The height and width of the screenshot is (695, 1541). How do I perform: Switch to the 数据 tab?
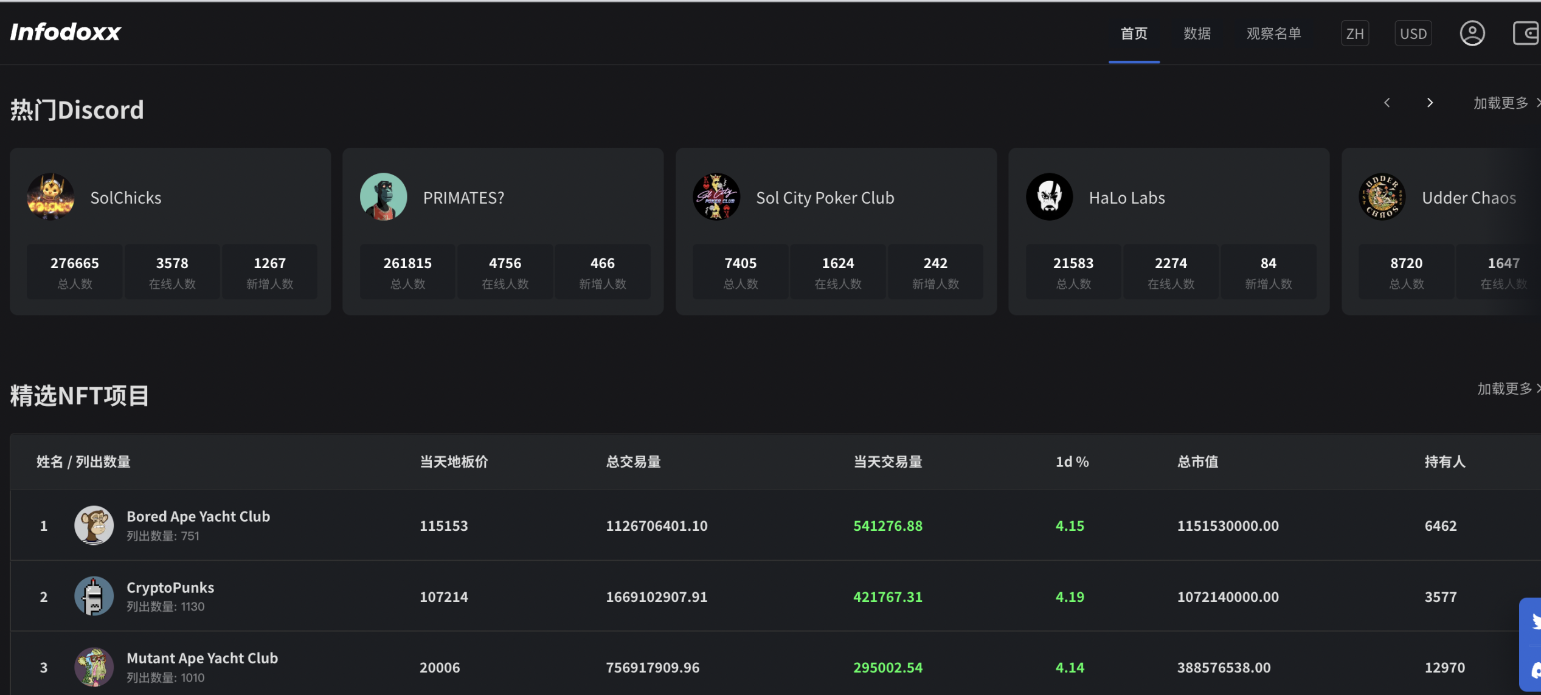[x=1197, y=33]
